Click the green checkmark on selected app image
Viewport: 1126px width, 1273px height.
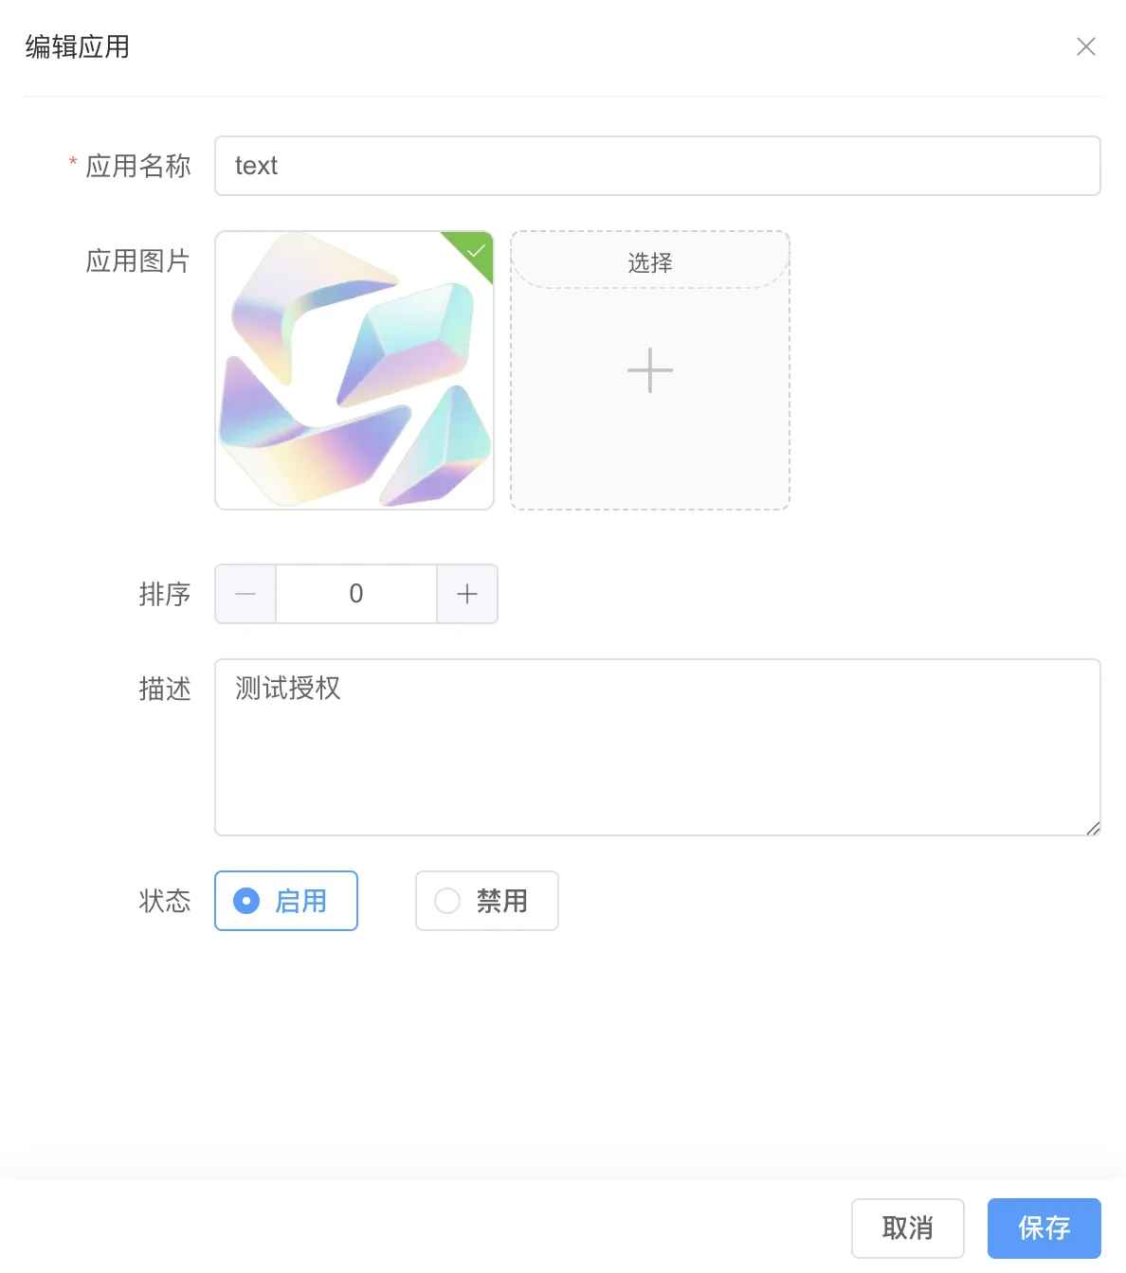[x=475, y=249]
